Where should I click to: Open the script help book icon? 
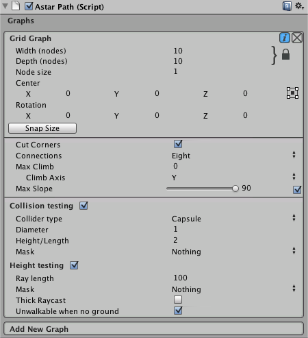click(x=287, y=6)
